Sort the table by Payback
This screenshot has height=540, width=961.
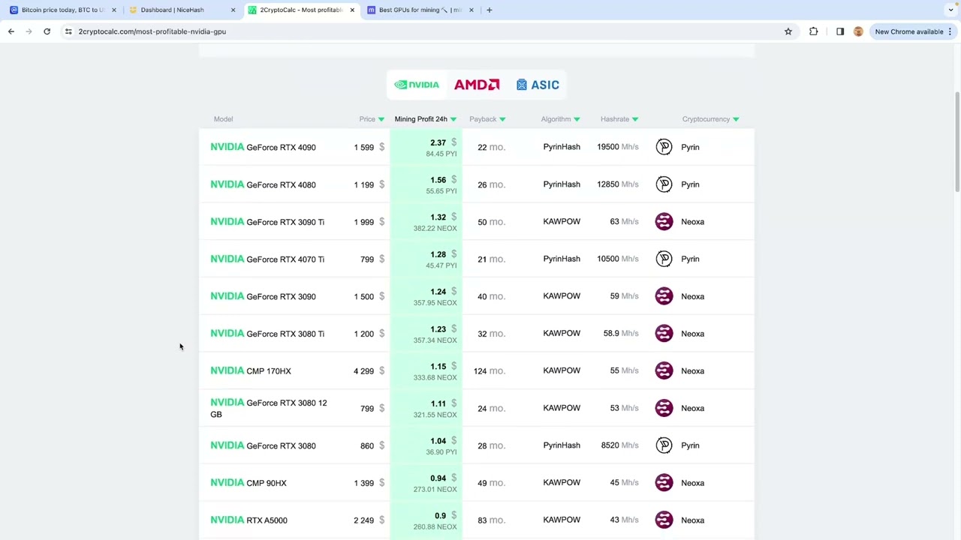pos(487,119)
